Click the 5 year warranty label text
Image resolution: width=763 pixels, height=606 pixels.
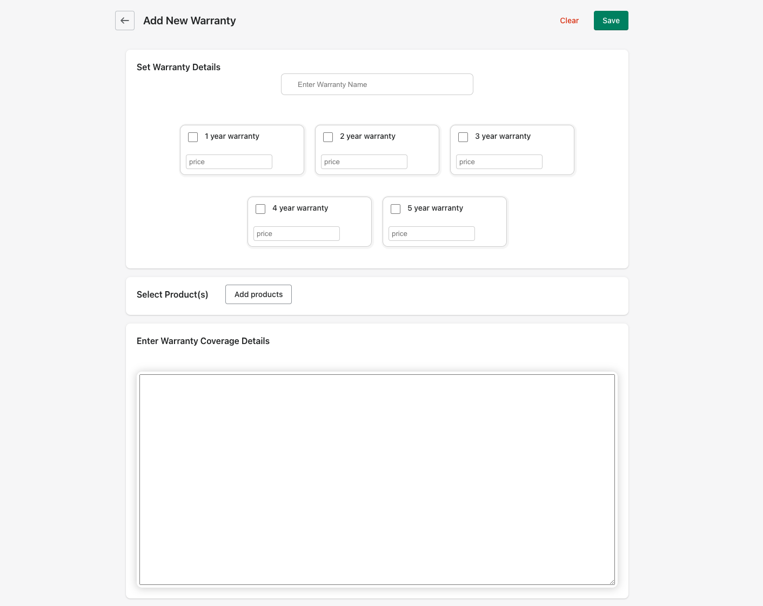[435, 208]
